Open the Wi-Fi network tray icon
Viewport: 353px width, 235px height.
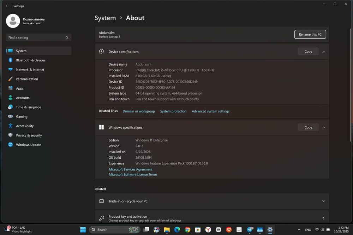317,230
